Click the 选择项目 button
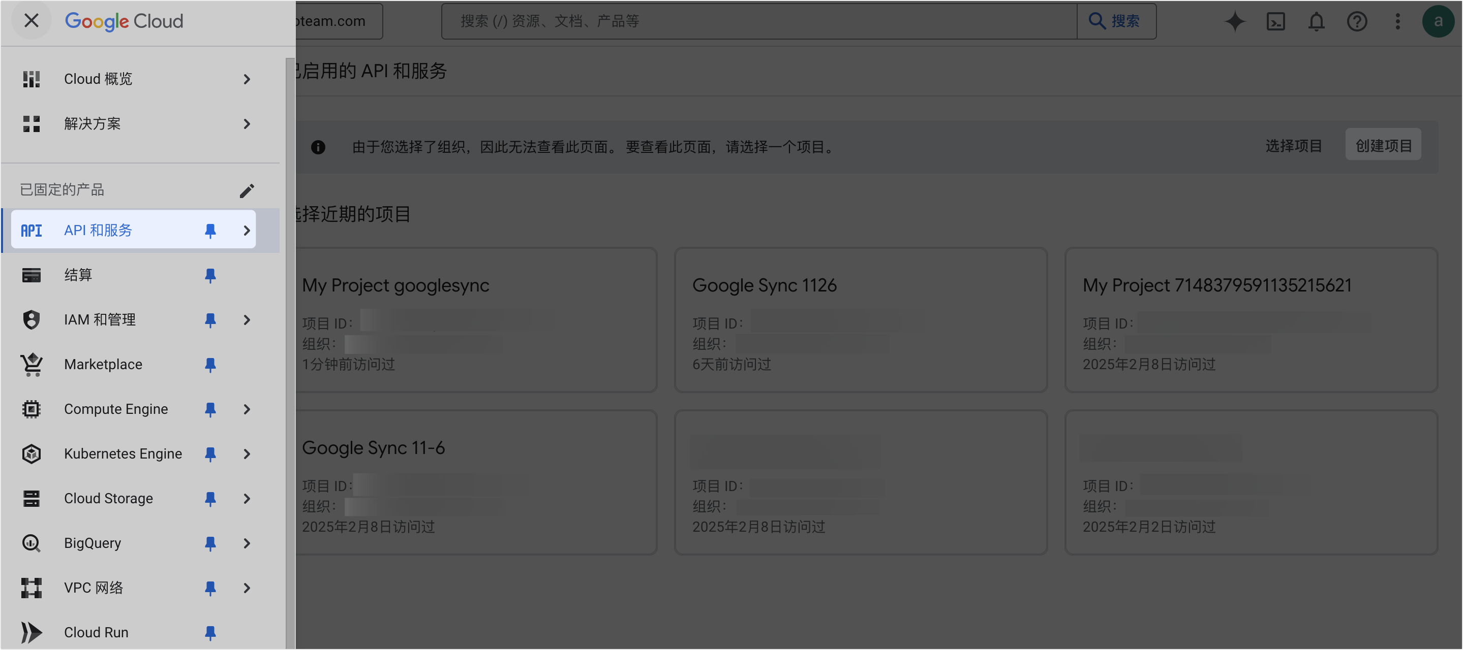1463x650 pixels. pos(1293,146)
